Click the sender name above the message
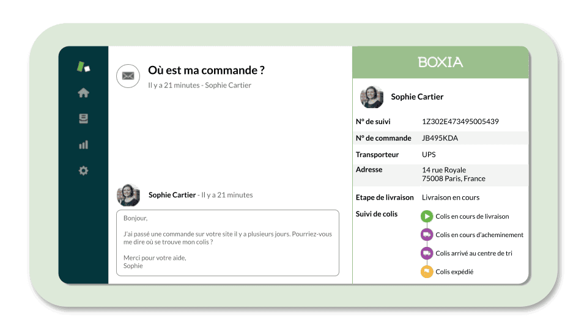The height and width of the screenshot is (330, 587). click(x=172, y=195)
